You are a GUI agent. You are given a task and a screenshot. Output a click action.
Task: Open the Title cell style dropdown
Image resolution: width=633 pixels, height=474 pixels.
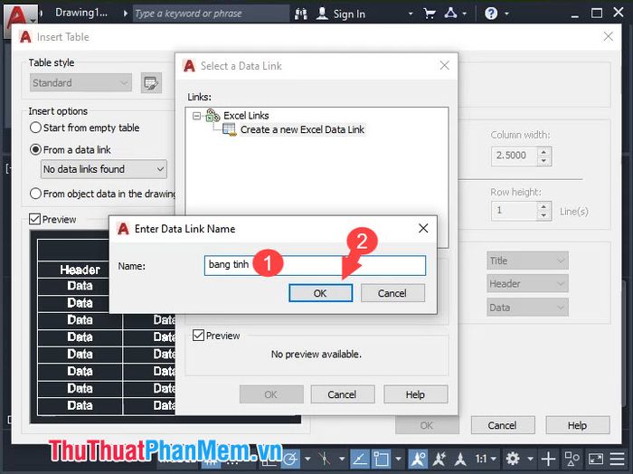pyautogui.click(x=527, y=261)
